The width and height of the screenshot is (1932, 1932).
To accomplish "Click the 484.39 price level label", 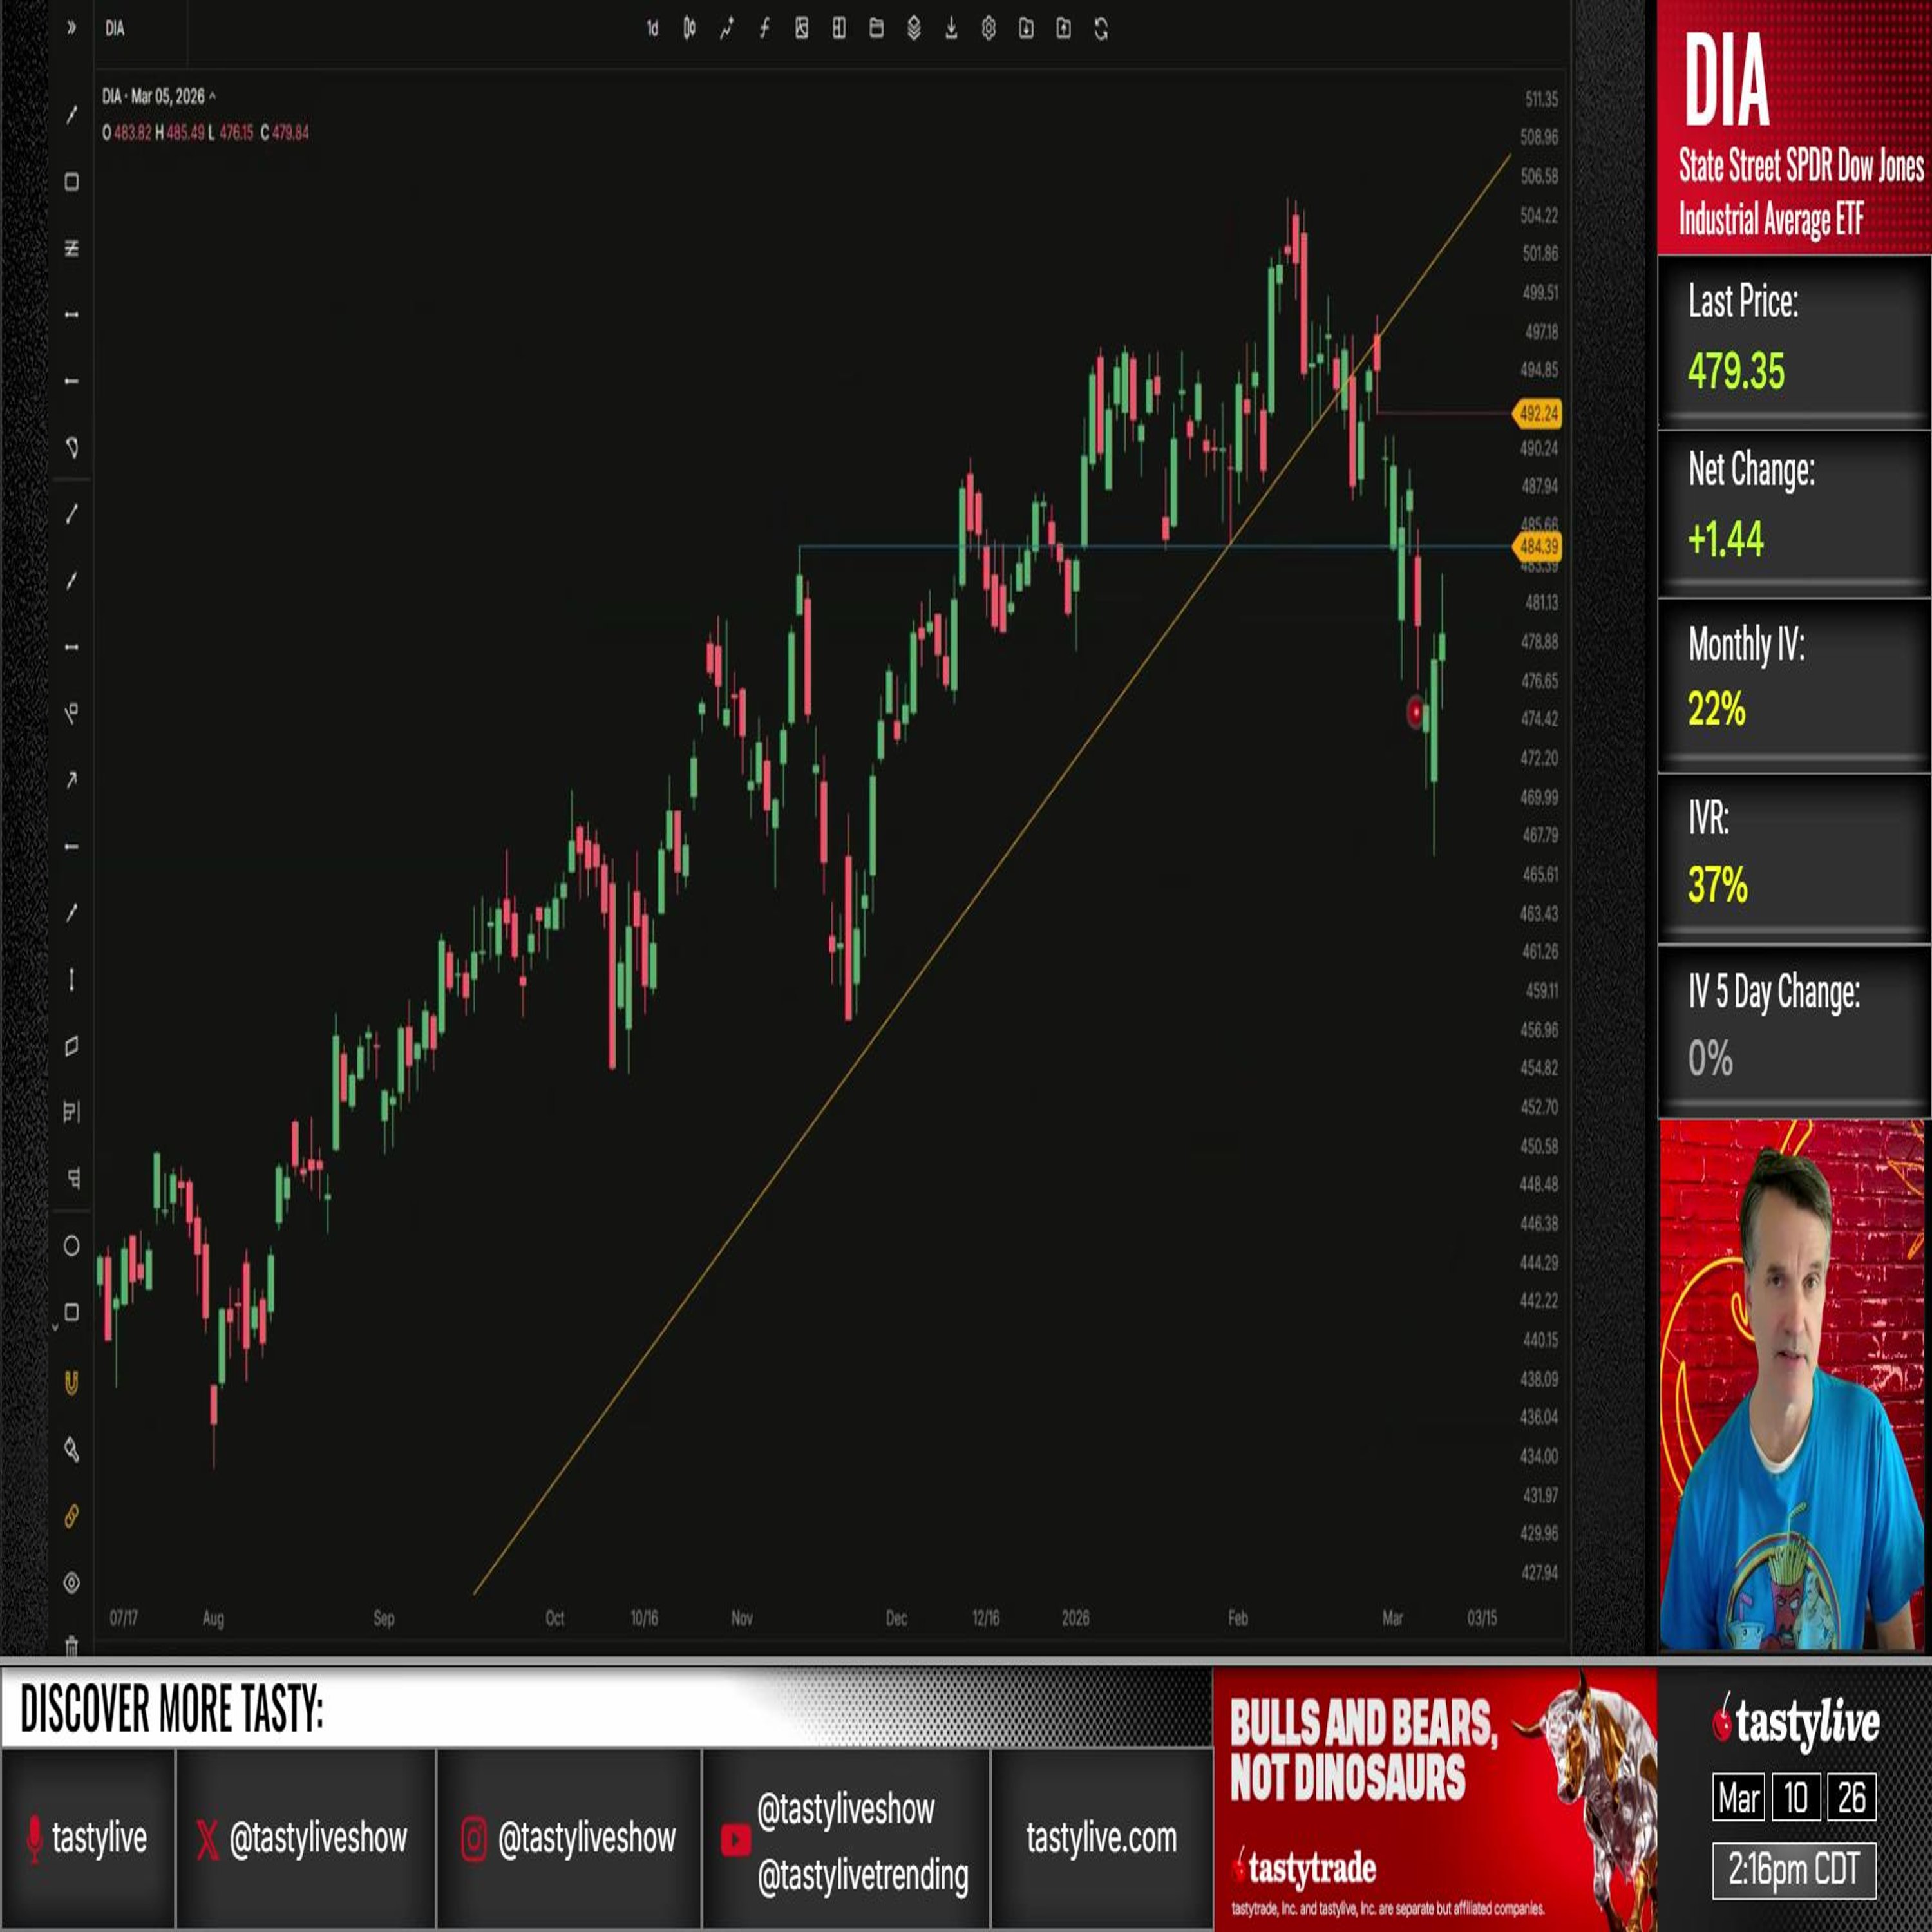I will click(x=1537, y=546).
